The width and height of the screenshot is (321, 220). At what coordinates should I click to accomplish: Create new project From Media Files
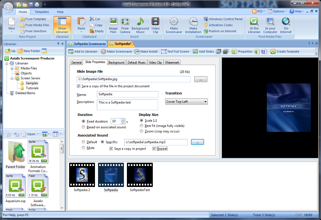tap(35, 25)
